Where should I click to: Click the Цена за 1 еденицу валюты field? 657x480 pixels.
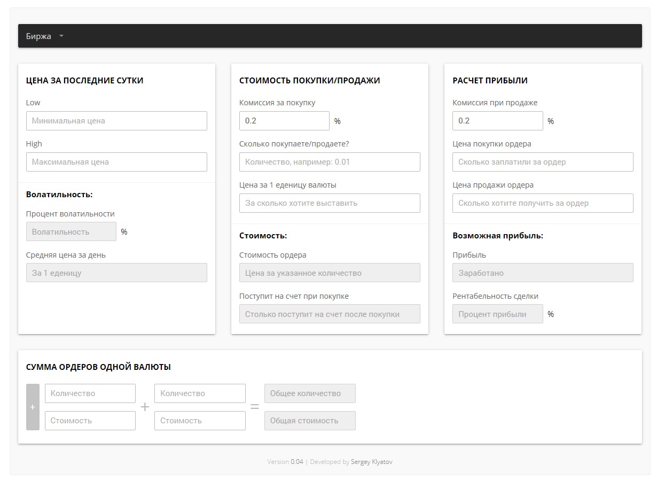pyautogui.click(x=330, y=203)
